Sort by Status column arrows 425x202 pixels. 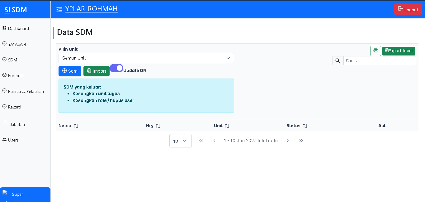coord(305,126)
